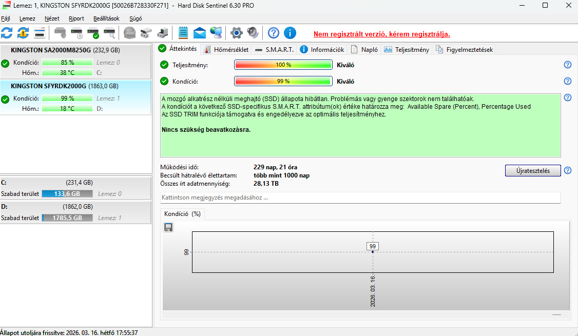Switch to the Áttekintés tab
The height and width of the screenshot is (336, 578).
click(x=179, y=49)
